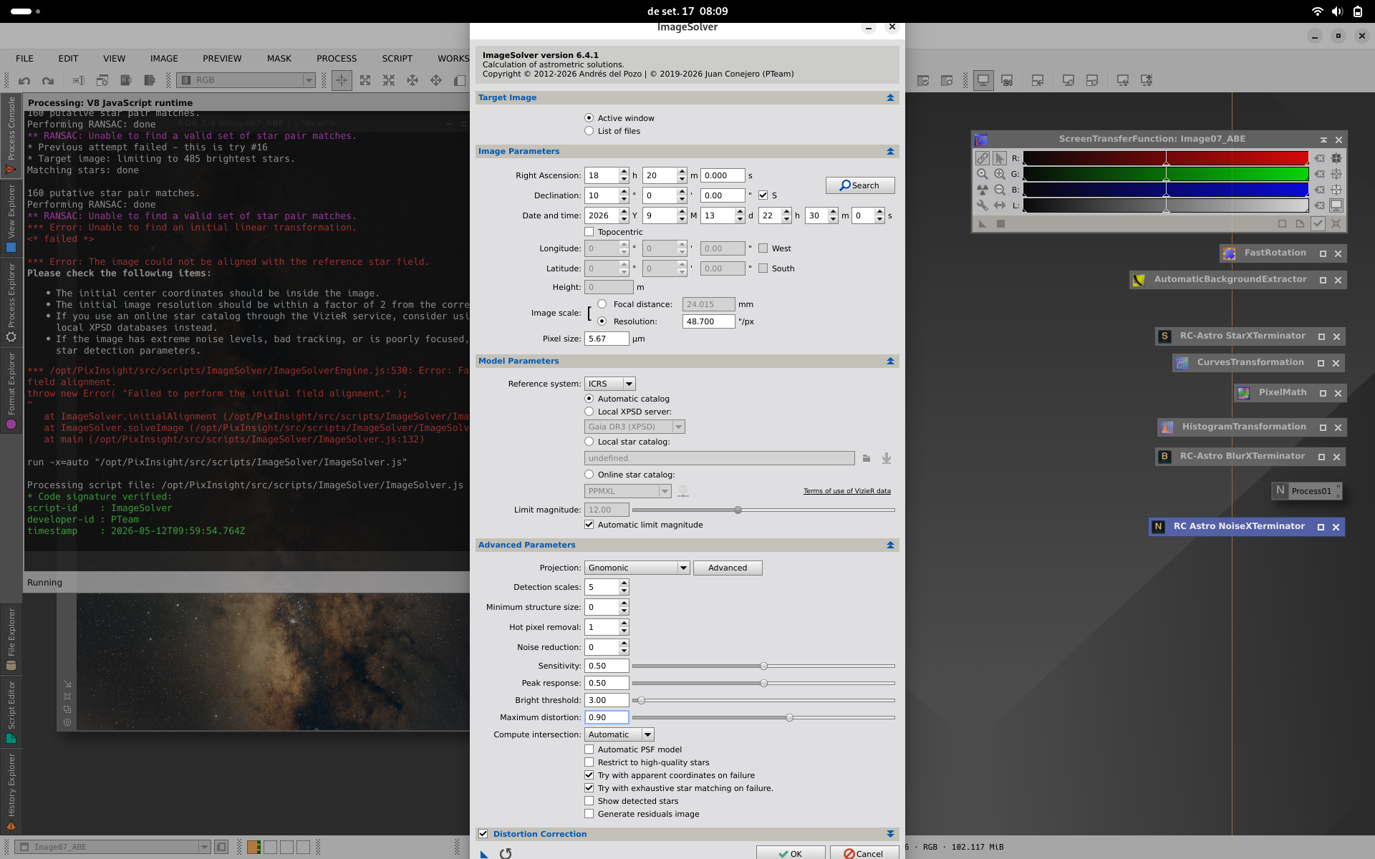The image size is (1375, 859).
Task: Click the Search coordinates button
Action: (860, 185)
